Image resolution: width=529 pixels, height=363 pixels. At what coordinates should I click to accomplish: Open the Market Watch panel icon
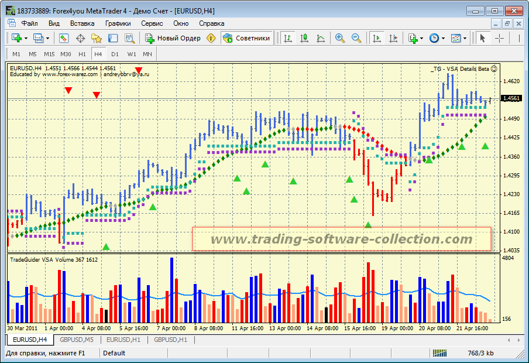tap(64, 38)
